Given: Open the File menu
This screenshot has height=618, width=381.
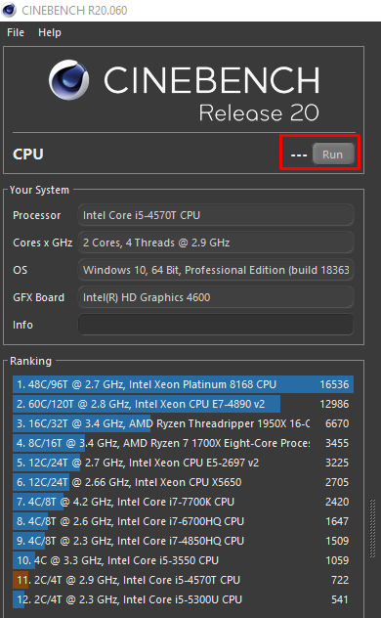Looking at the screenshot, I should click(16, 32).
